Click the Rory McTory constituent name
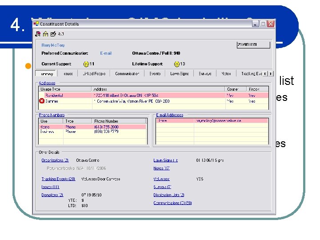Image resolution: width=320 pixels, height=240 pixels. click(x=53, y=45)
